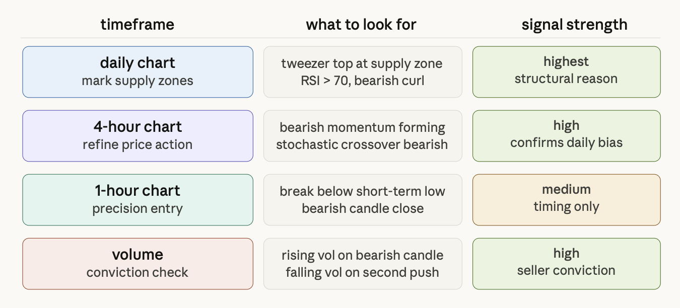Click the what to look for header
The image size is (680, 308).
(361, 24)
